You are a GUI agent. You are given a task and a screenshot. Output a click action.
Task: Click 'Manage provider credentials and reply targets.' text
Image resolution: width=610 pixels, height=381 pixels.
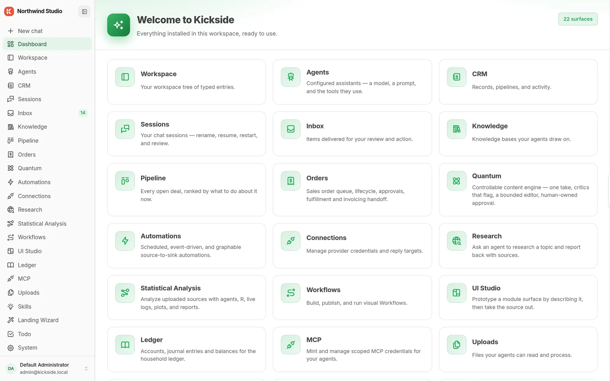(365, 251)
